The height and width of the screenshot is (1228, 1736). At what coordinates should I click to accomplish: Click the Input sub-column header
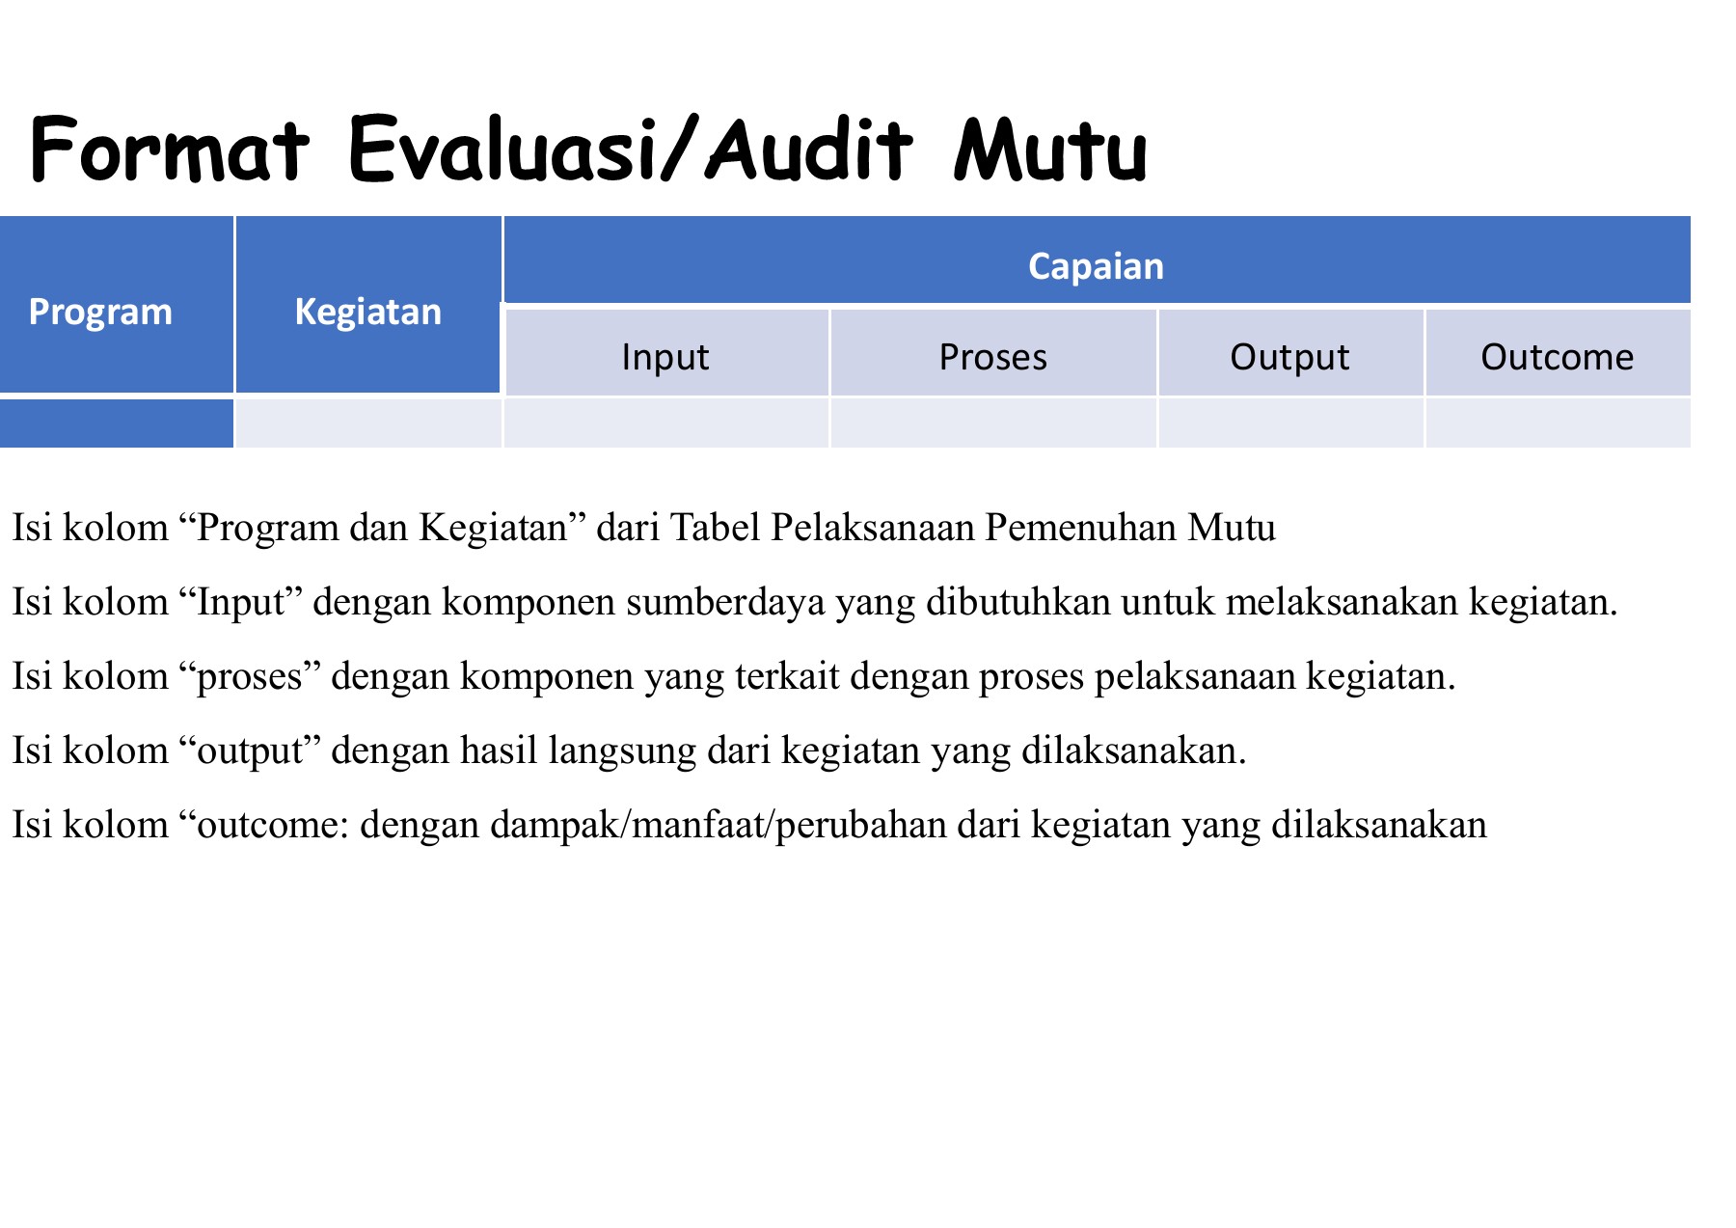(x=665, y=356)
